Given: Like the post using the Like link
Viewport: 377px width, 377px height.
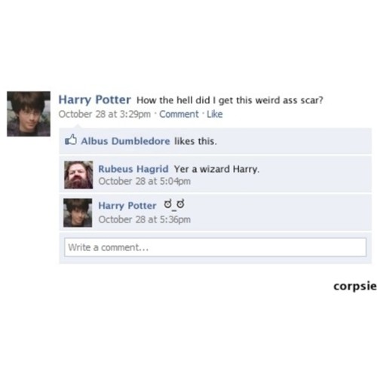Looking at the screenshot, I should point(215,114).
